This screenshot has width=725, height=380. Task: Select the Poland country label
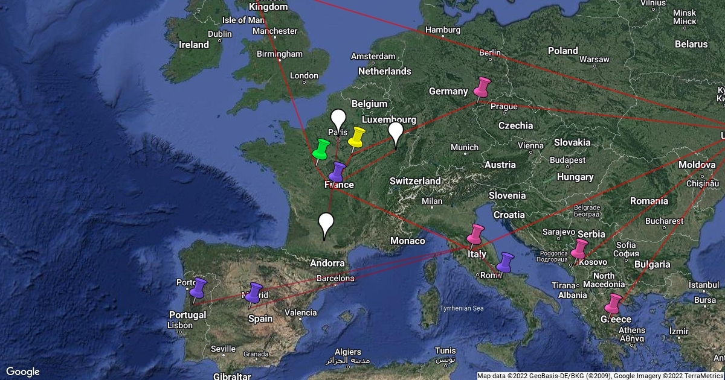click(562, 51)
